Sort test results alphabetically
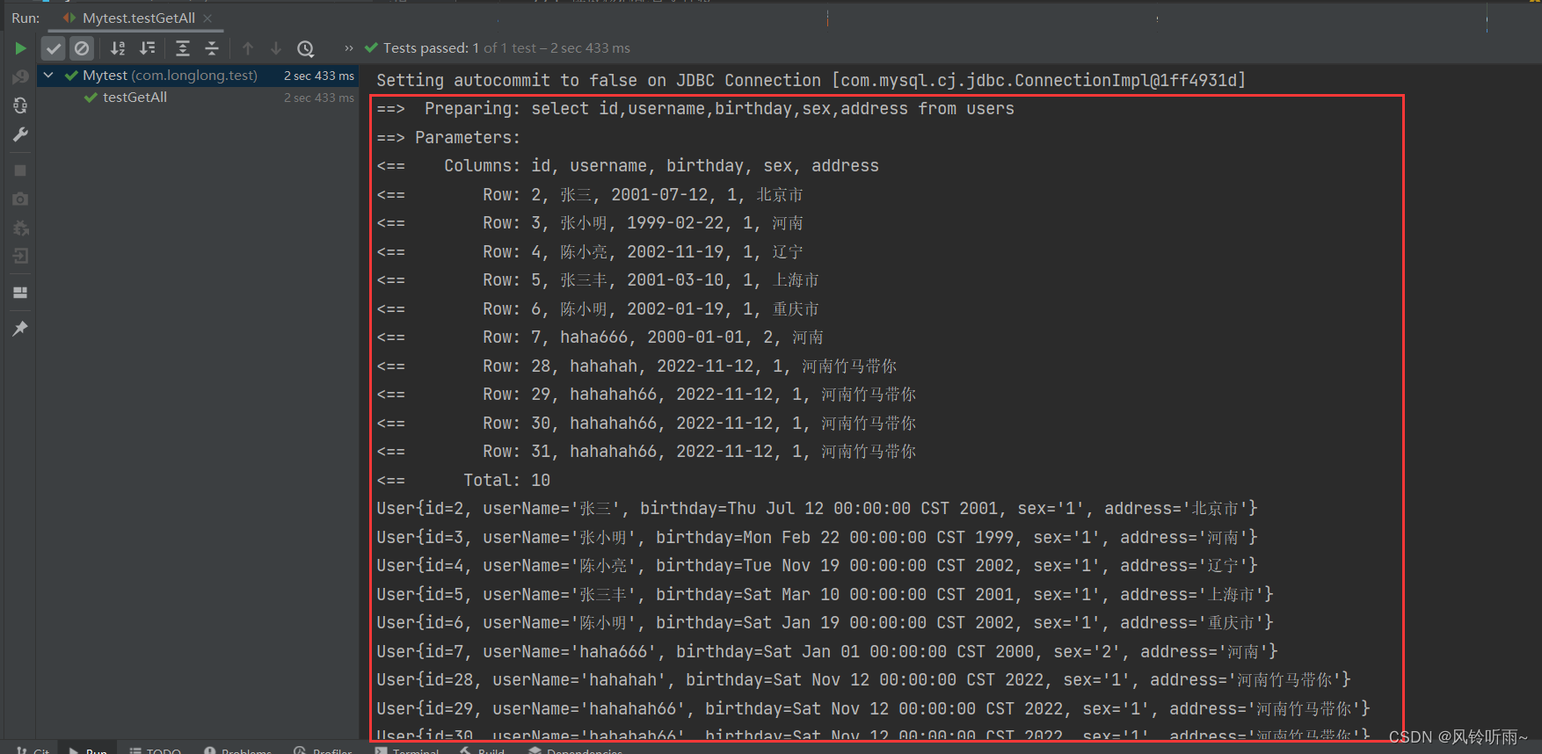The image size is (1542, 754). tap(118, 48)
